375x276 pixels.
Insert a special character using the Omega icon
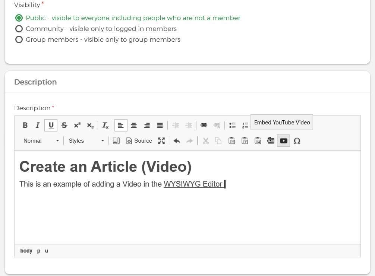point(297,140)
